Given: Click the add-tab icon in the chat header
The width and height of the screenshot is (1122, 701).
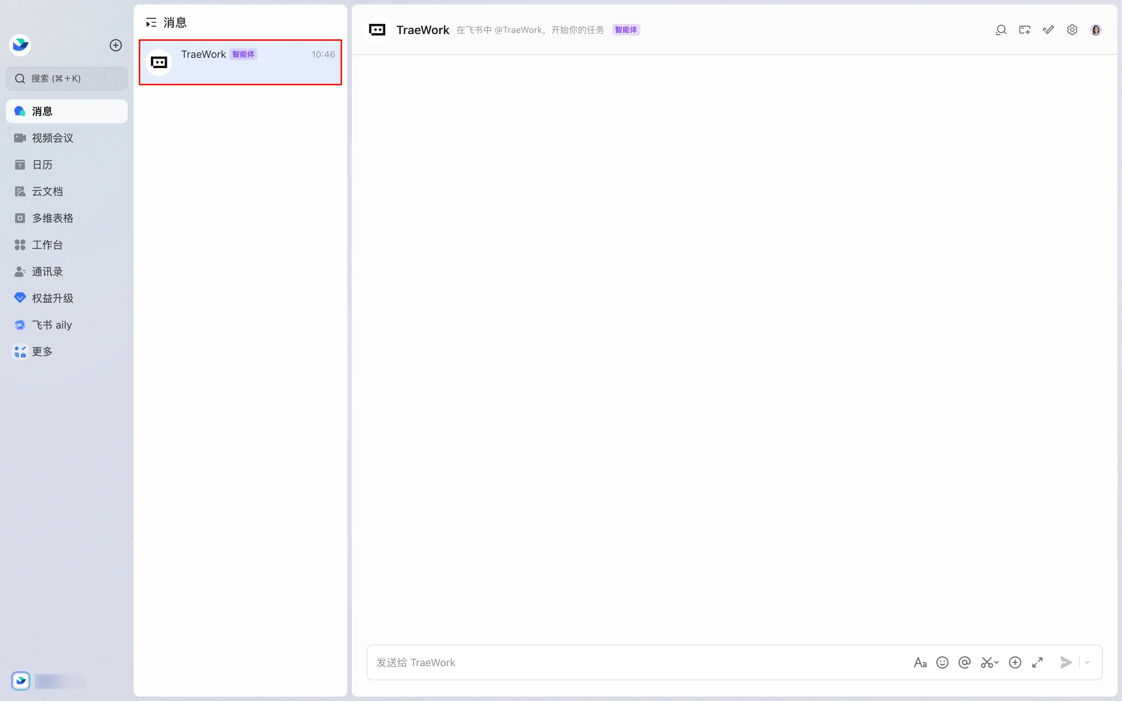Looking at the screenshot, I should [x=1025, y=30].
